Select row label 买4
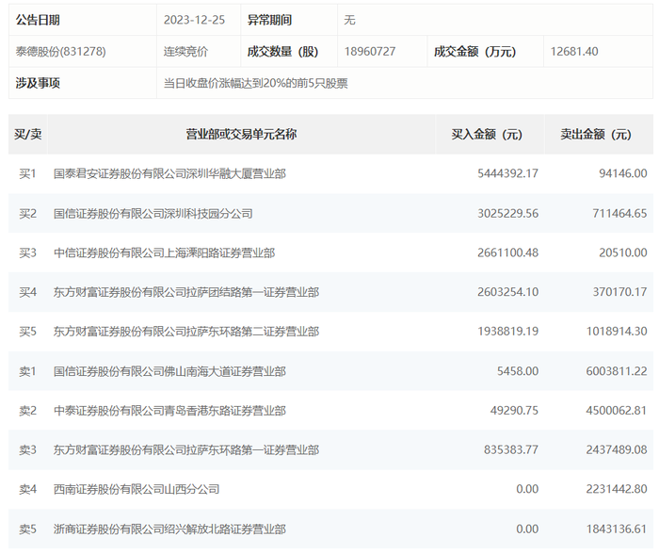Viewport: 659px width, 554px height. tap(27, 292)
